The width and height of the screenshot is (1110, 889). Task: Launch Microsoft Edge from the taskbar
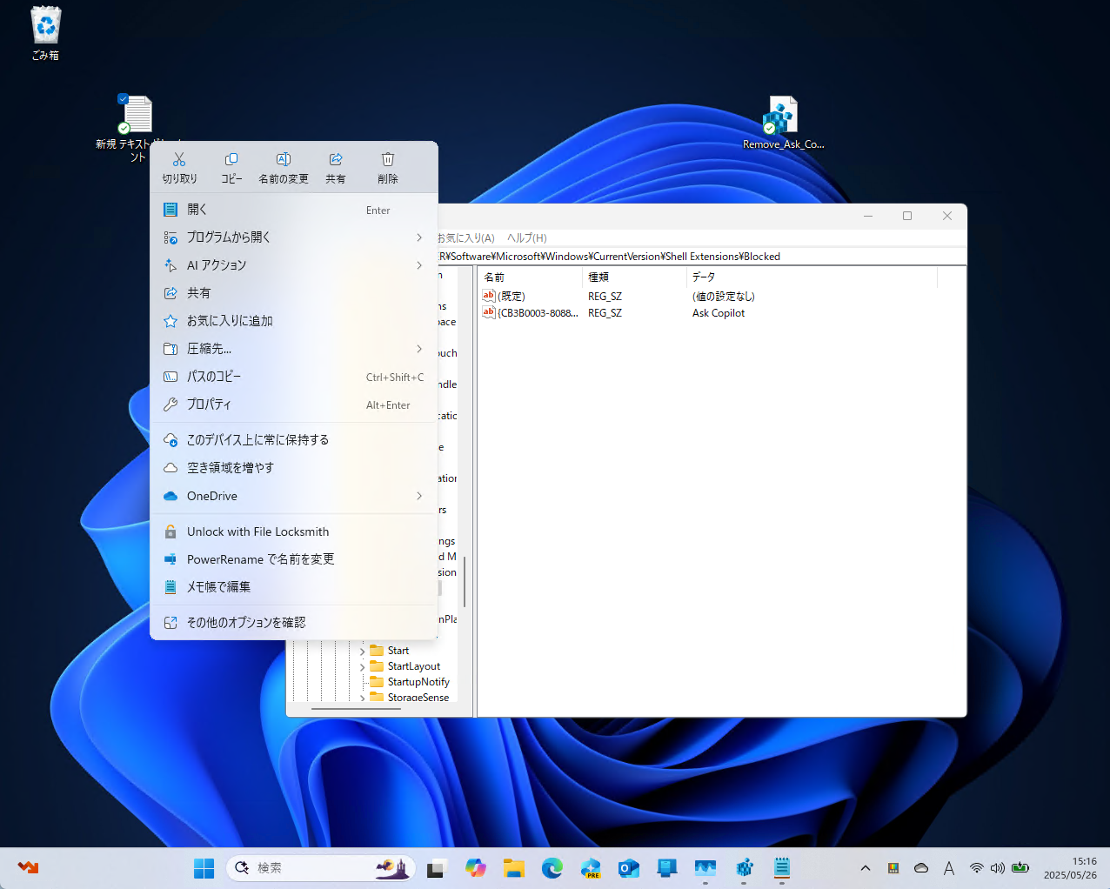[x=552, y=868]
